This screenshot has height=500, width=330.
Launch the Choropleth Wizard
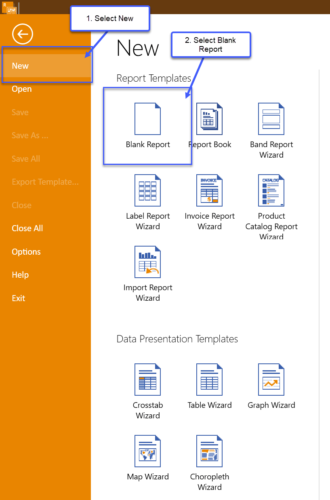210,451
